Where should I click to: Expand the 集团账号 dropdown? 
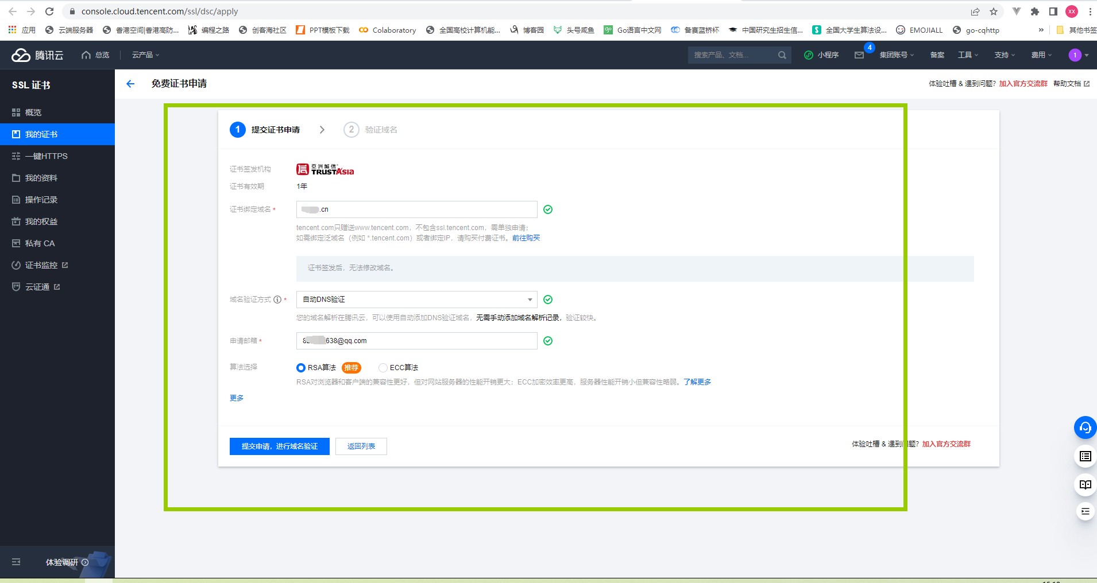click(897, 55)
